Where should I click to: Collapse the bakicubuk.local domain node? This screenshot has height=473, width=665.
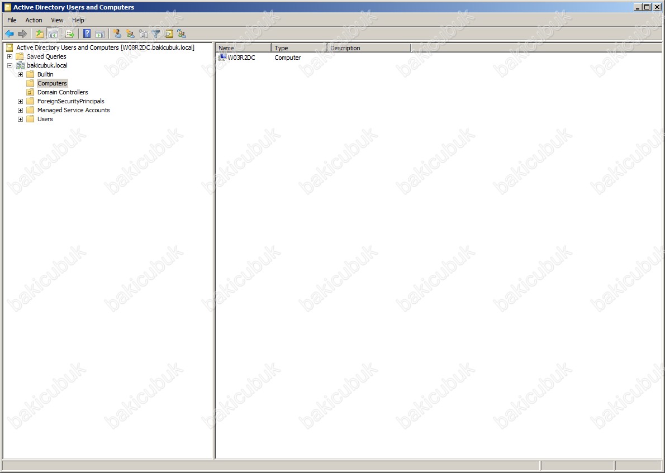pos(9,65)
